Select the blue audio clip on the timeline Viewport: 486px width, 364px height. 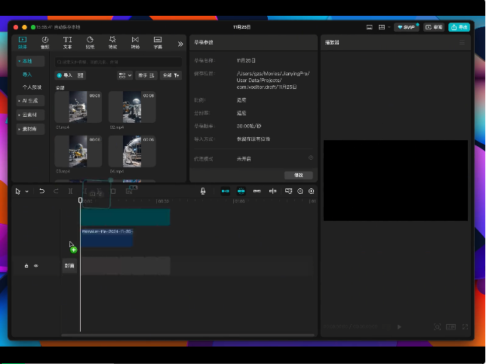pyautogui.click(x=107, y=237)
